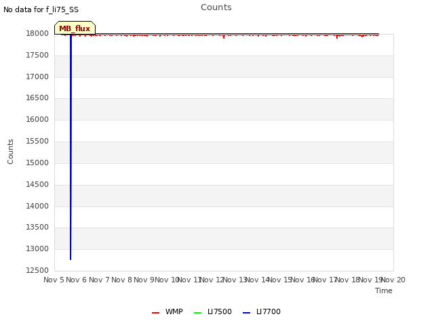Click the Nov 8 x-axis label
The height and width of the screenshot is (325, 434).
coord(121,280)
